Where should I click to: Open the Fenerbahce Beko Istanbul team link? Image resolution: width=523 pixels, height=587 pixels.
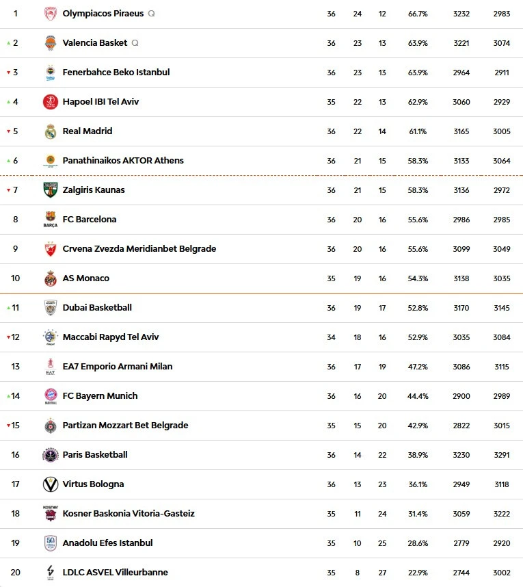pyautogui.click(x=116, y=73)
